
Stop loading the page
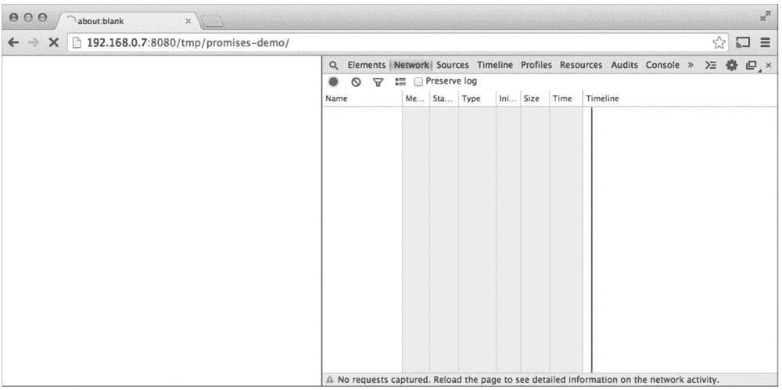pos(53,43)
